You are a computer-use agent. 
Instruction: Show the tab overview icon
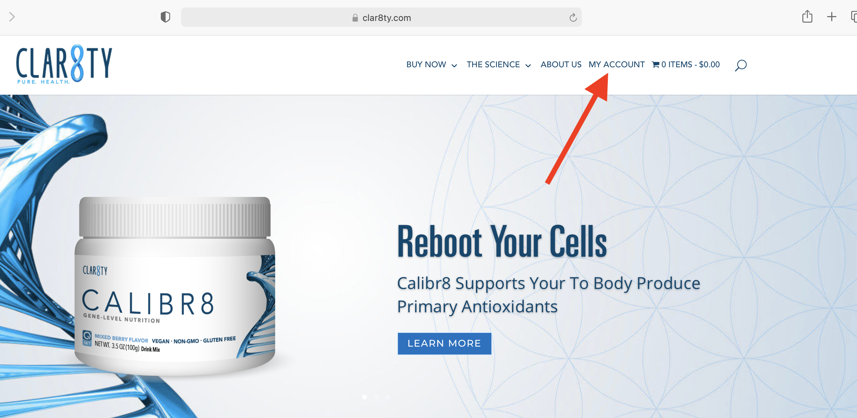point(854,16)
